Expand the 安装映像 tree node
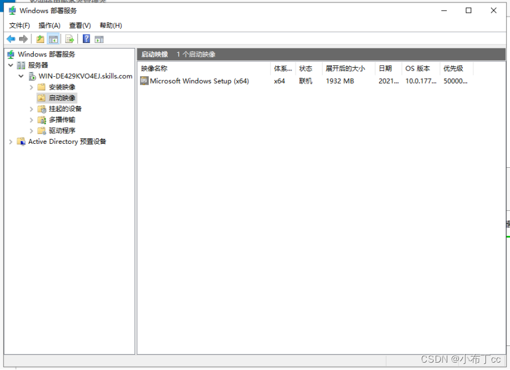This screenshot has height=370, width=510. 31,87
